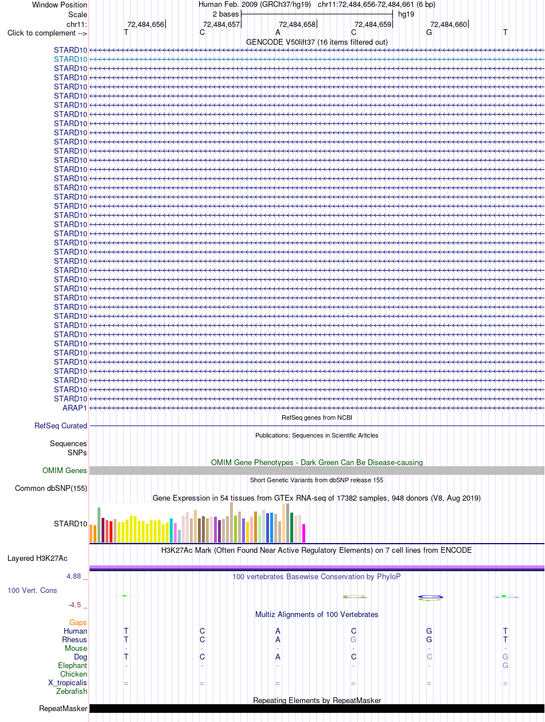Click the Elephant alignment row label
Image resolution: width=545 pixels, height=722 pixels.
click(x=73, y=665)
